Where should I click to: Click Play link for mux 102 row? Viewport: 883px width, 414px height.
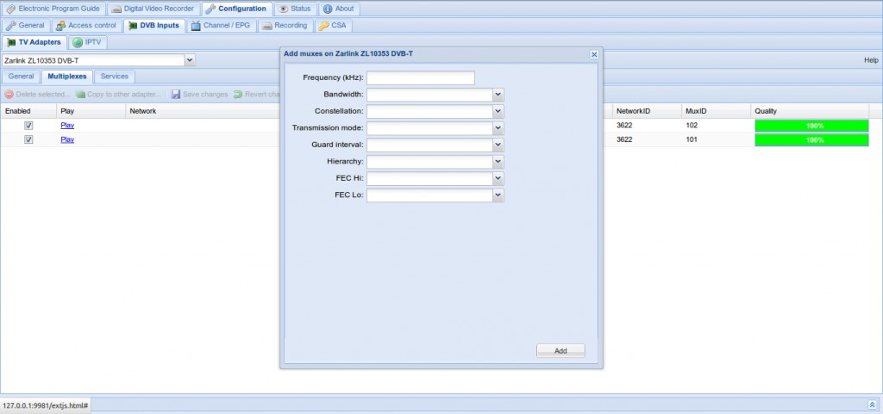coord(67,126)
